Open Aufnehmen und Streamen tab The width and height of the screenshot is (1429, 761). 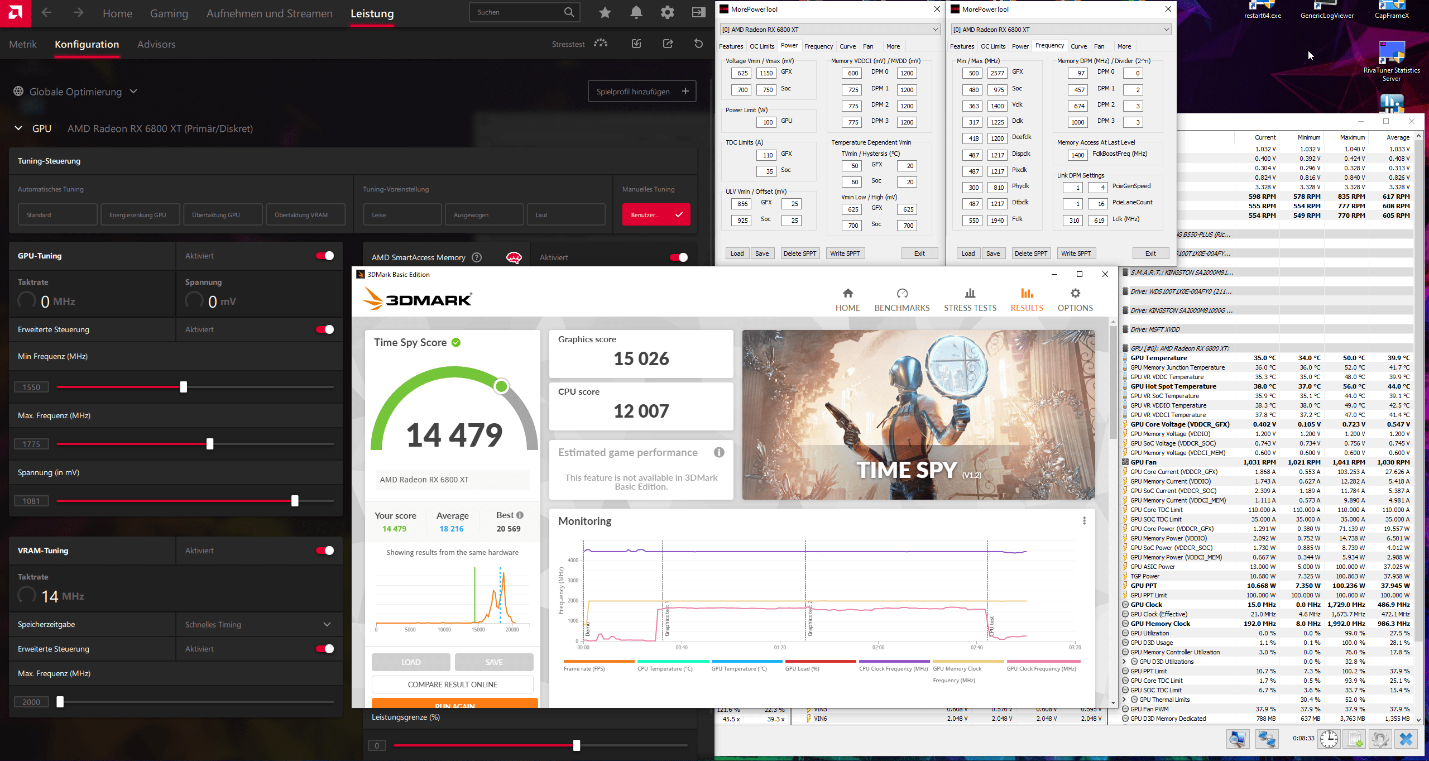click(x=270, y=13)
